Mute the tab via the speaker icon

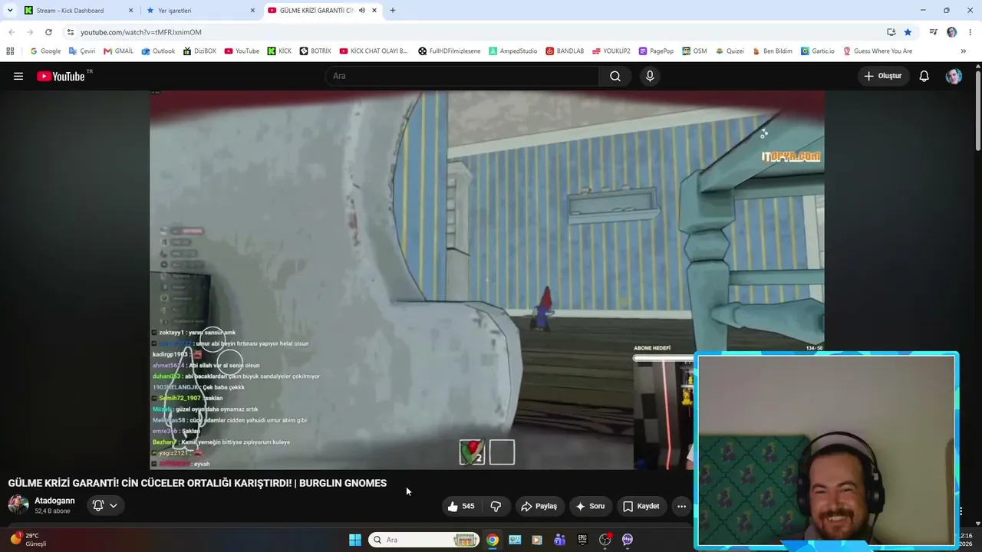362,11
